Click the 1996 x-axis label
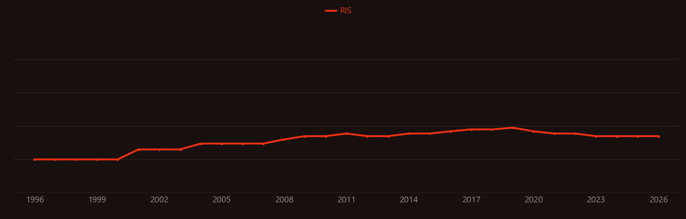This screenshot has width=686, height=219. click(35, 200)
